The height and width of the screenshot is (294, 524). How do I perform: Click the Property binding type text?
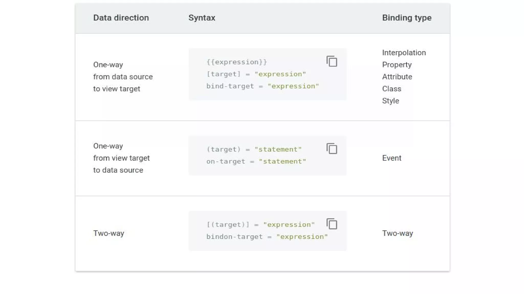(x=397, y=65)
